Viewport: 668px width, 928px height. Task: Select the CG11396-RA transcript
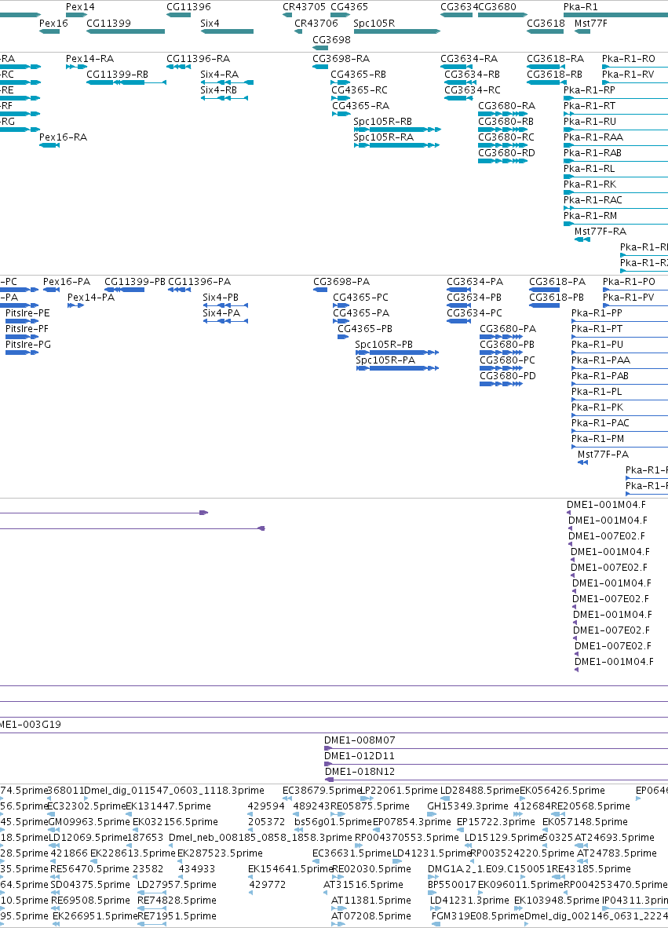pyautogui.click(x=179, y=67)
